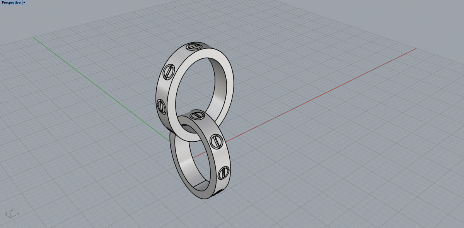464x228 pixels.
Task: Click the world axes icon
Action: click(12, 213)
